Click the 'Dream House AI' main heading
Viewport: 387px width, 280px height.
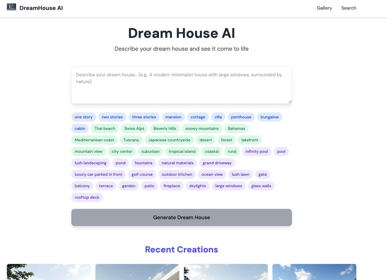[182, 33]
